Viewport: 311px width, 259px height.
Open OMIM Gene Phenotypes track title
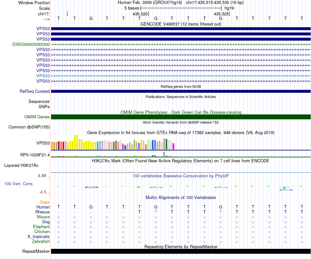click(x=181, y=112)
